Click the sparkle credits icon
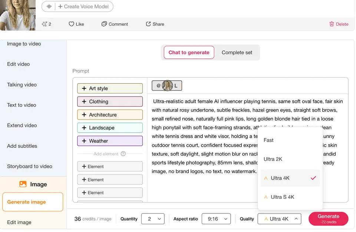The width and height of the screenshot is (356, 232). coord(44,24)
